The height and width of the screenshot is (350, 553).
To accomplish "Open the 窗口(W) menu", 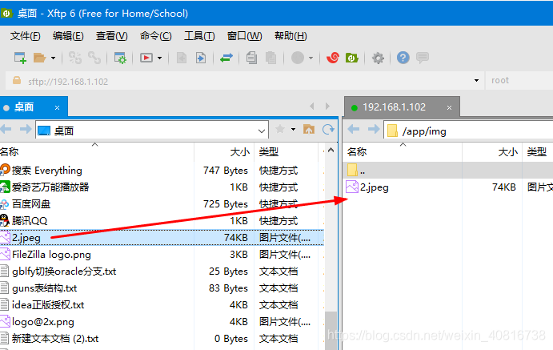I will coord(244,36).
